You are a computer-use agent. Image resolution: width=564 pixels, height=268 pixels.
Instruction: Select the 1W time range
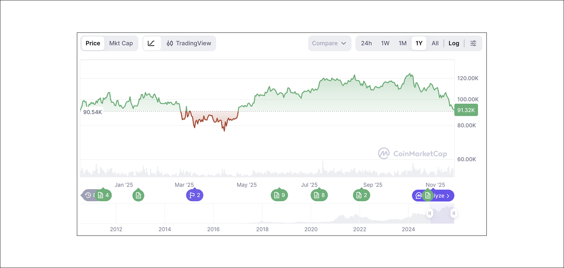[x=385, y=43]
